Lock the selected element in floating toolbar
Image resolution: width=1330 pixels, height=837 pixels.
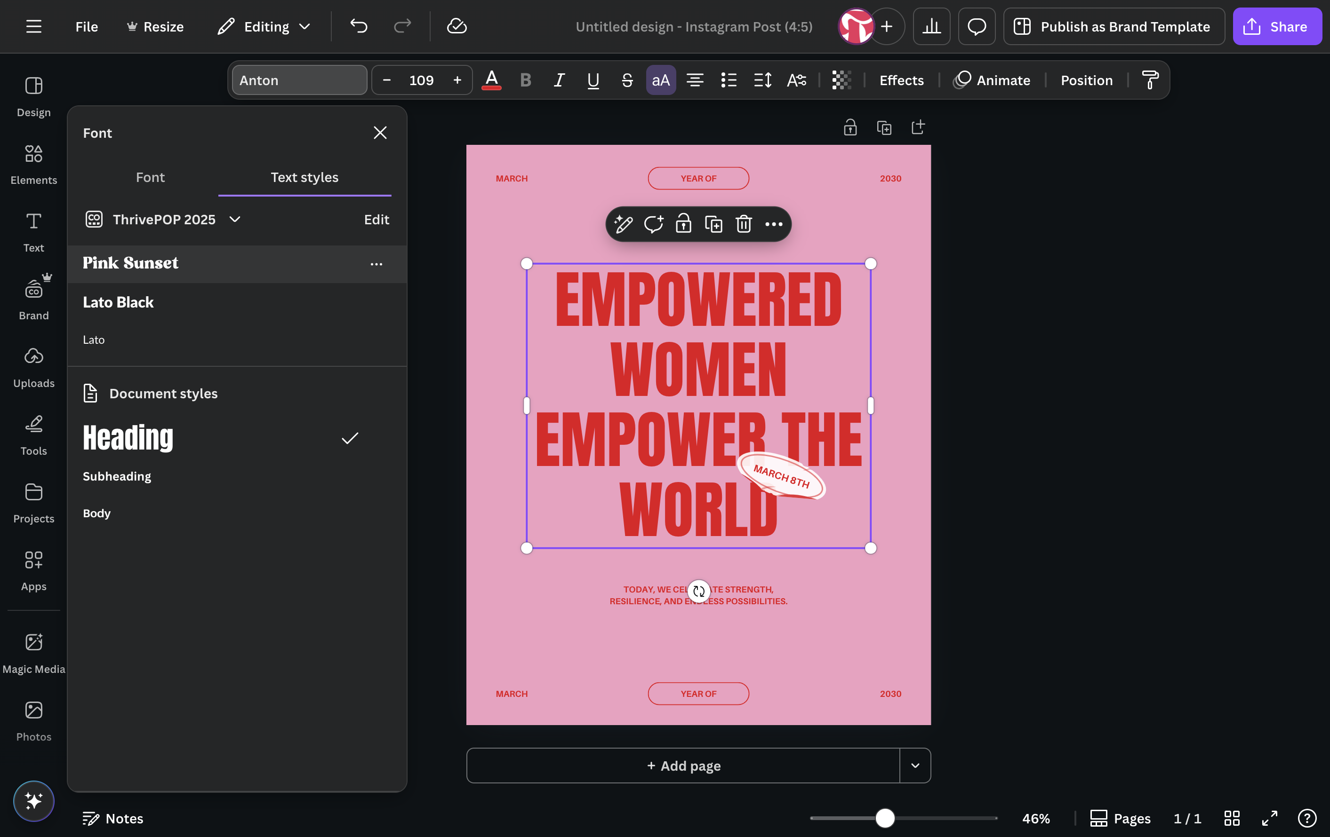[683, 224]
